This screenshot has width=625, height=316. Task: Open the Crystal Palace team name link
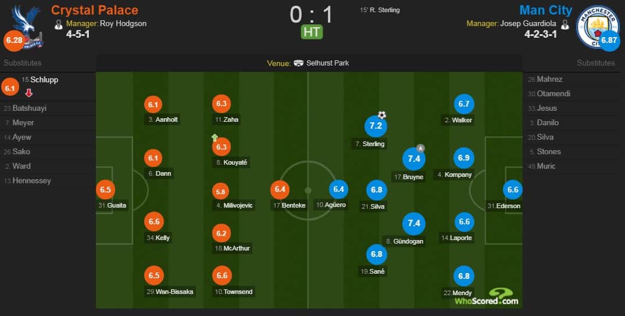point(94,10)
